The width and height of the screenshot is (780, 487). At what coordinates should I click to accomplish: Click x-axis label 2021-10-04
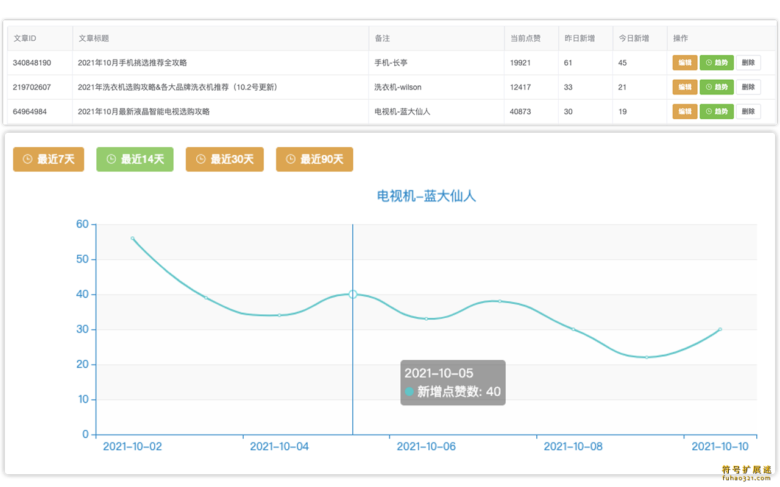pos(279,446)
